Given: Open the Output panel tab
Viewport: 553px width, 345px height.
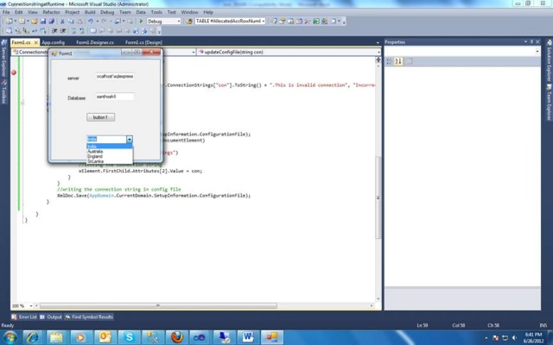Looking at the screenshot, I should (51, 317).
